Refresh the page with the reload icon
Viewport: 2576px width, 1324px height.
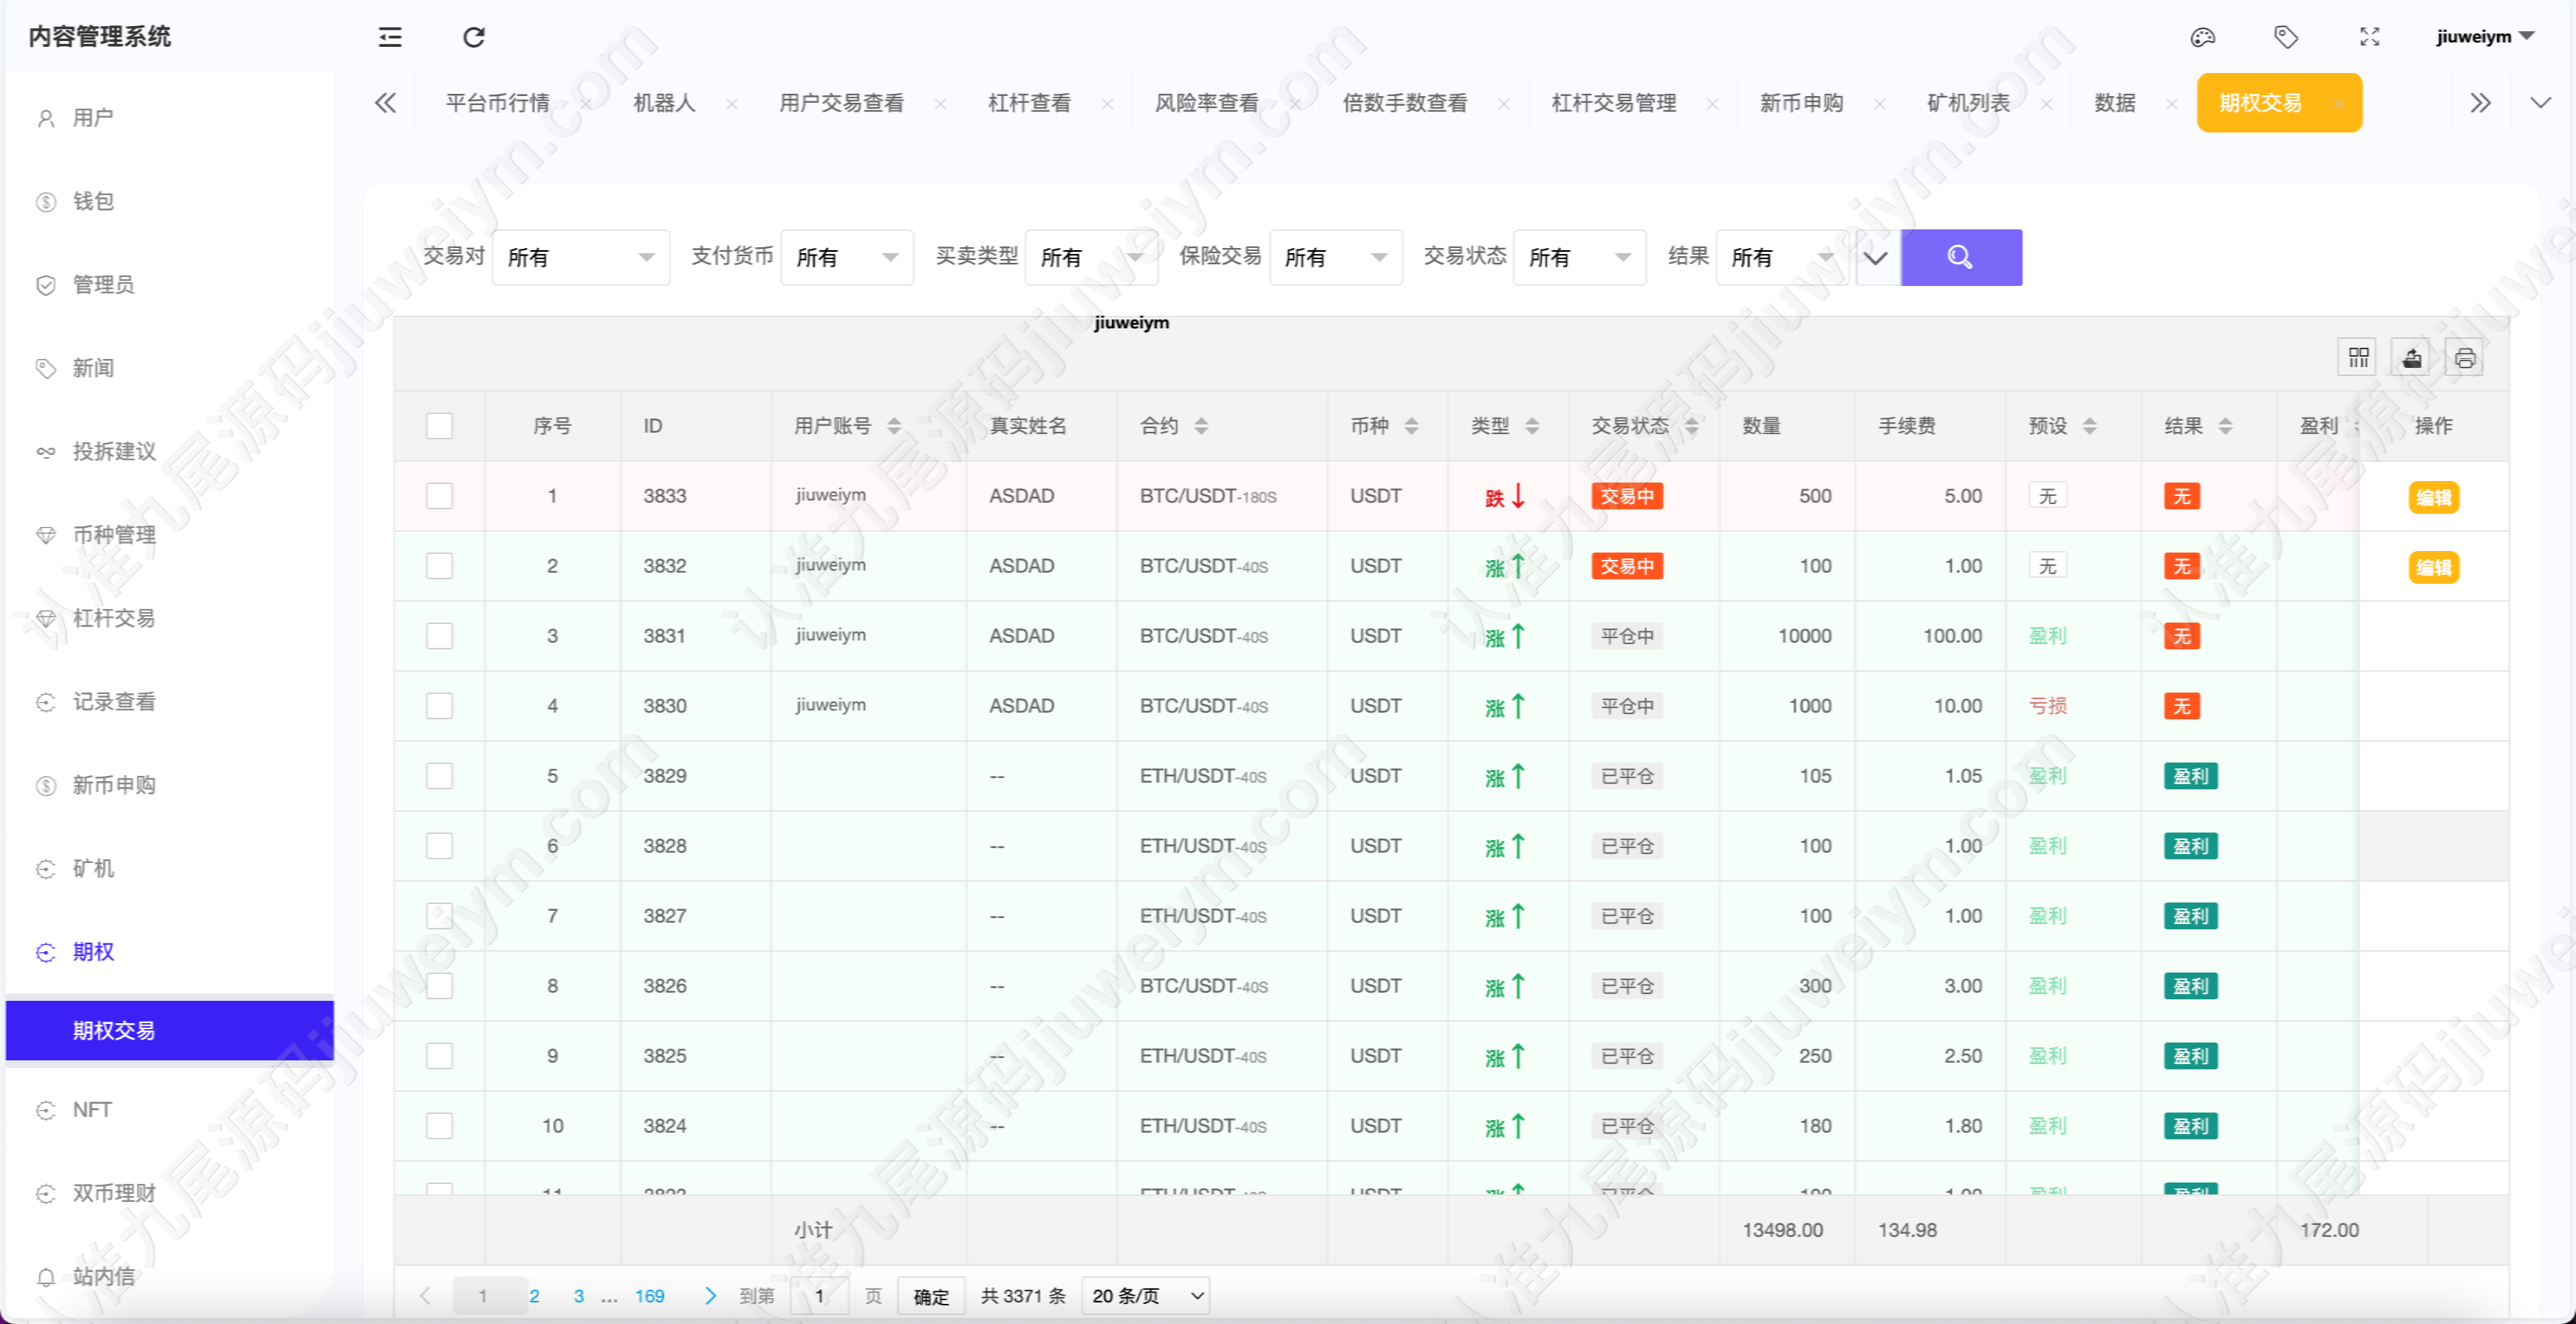[x=474, y=37]
